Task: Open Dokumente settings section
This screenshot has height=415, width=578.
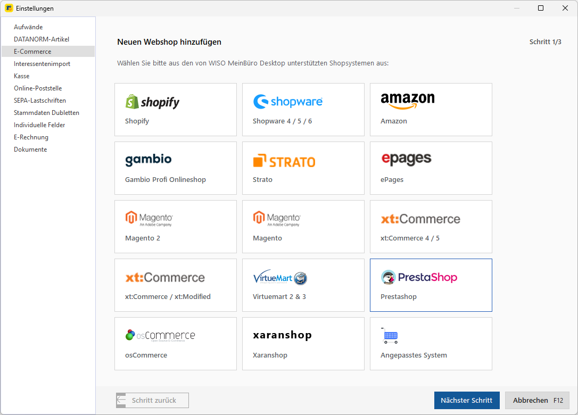Action: click(x=30, y=150)
